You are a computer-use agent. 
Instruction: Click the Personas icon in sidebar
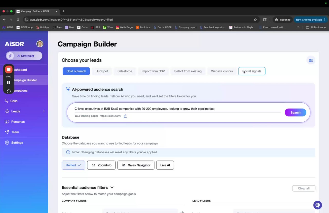(7, 122)
